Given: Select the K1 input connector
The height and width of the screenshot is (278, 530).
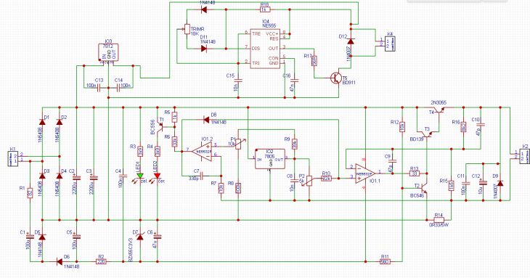Looking at the screenshot, I should coord(13,159).
